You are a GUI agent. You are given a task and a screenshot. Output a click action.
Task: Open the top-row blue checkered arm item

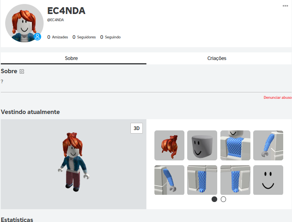pyautogui.click(x=268, y=145)
